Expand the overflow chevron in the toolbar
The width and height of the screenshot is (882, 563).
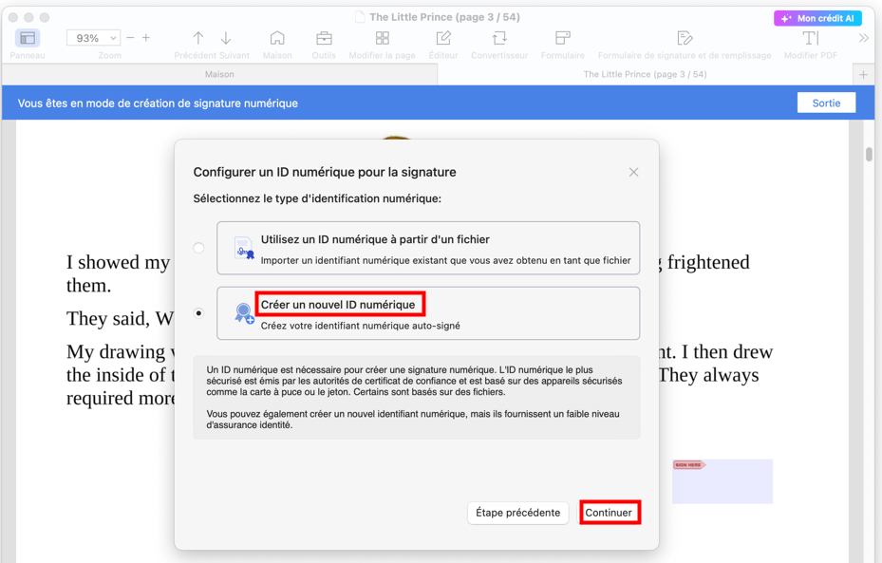click(865, 37)
